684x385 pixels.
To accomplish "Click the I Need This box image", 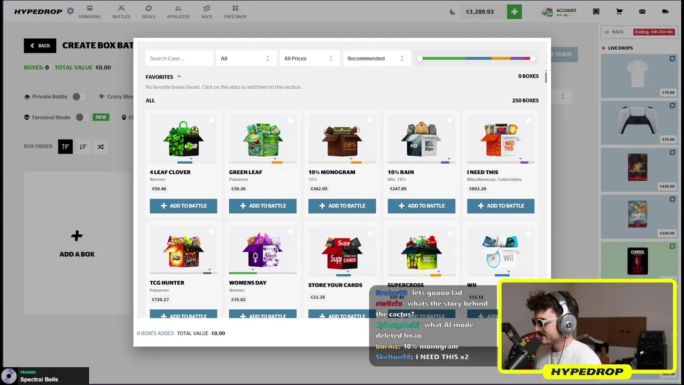I will click(x=501, y=140).
